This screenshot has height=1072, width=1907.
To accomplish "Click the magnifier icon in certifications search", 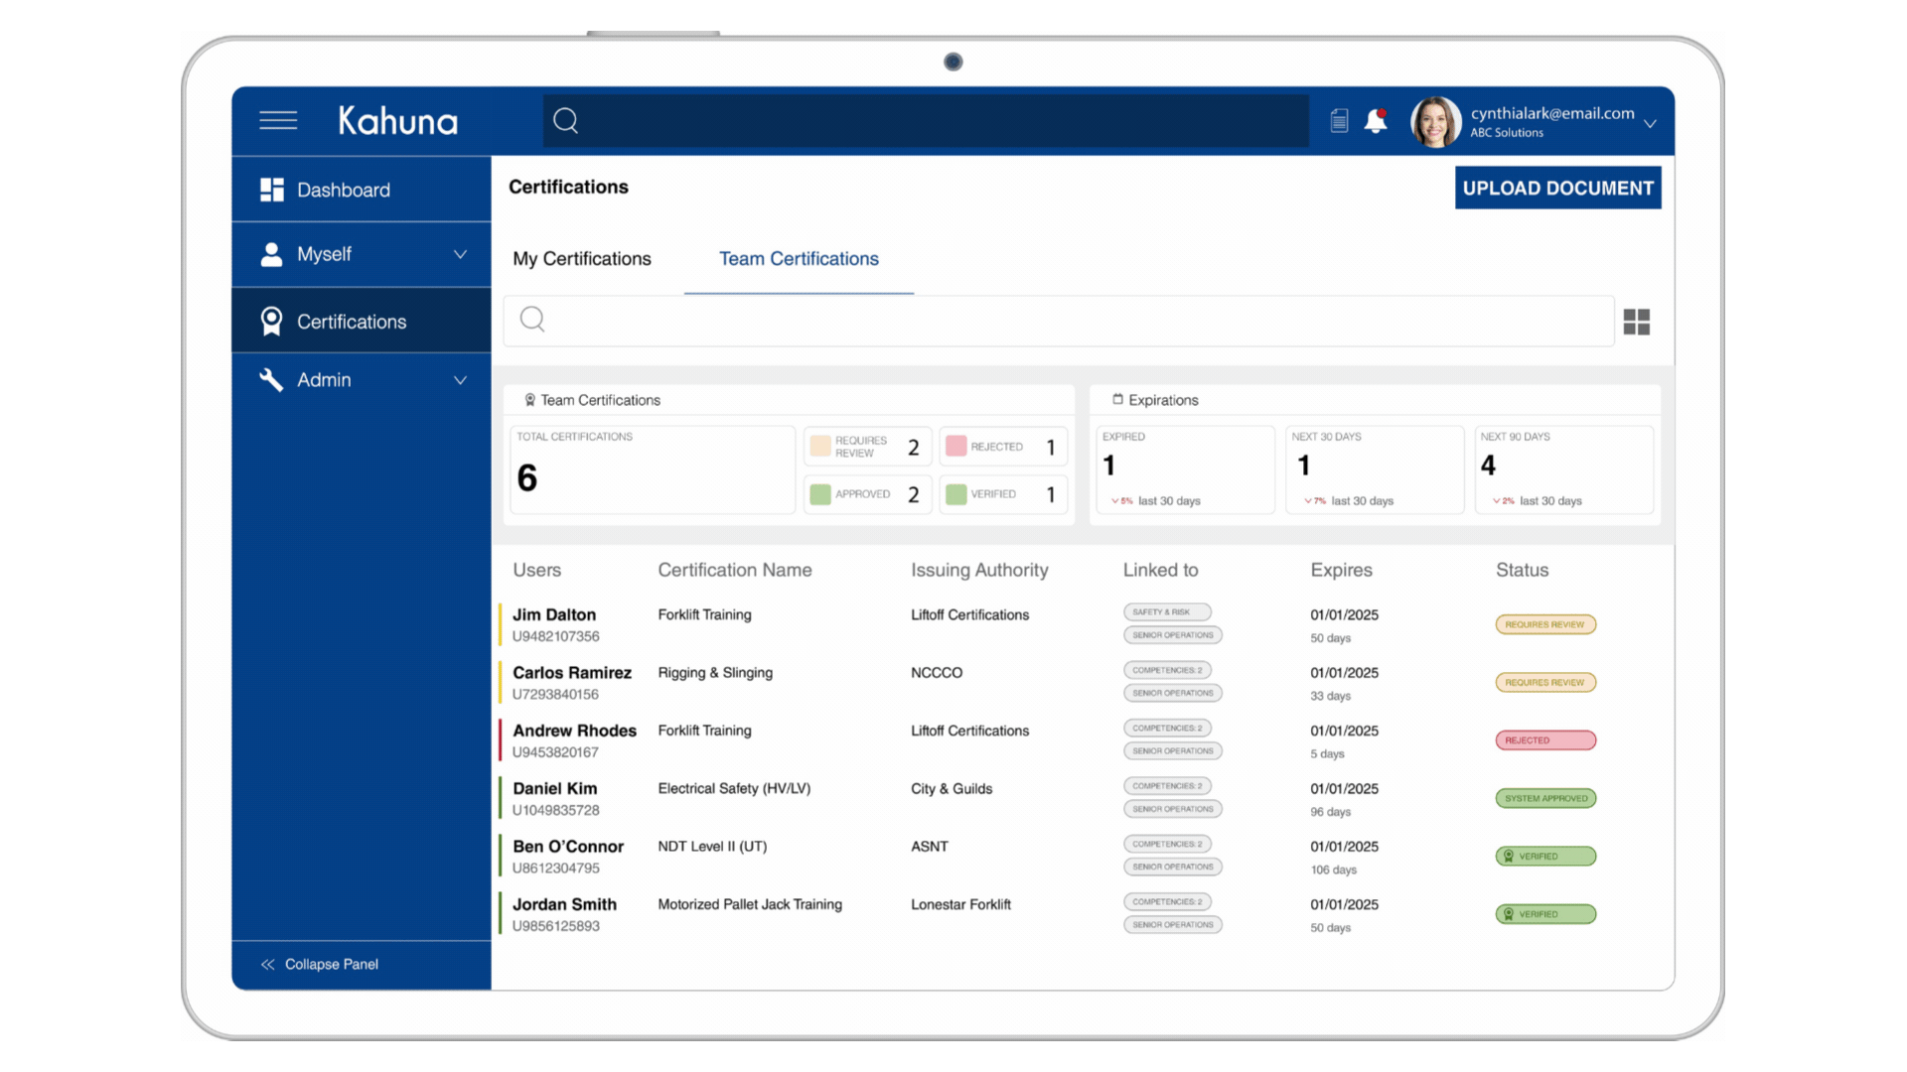I will tap(532, 319).
